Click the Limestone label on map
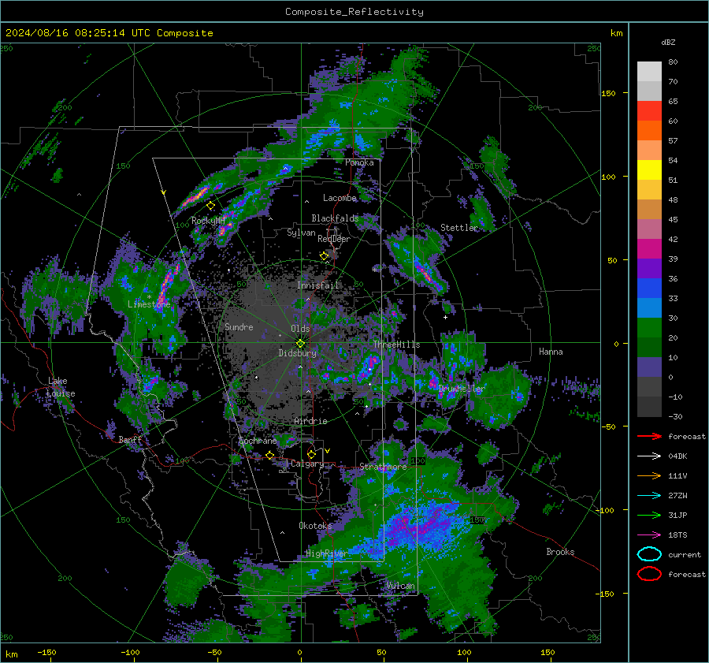Image resolution: width=709 pixels, height=663 pixels. click(x=149, y=304)
